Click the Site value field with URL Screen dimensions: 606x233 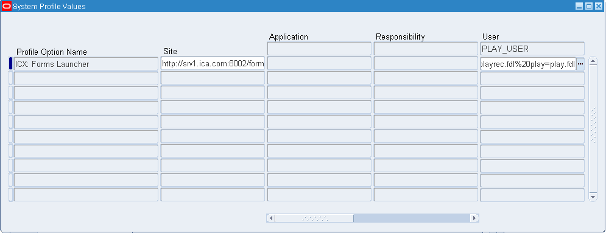(x=213, y=64)
